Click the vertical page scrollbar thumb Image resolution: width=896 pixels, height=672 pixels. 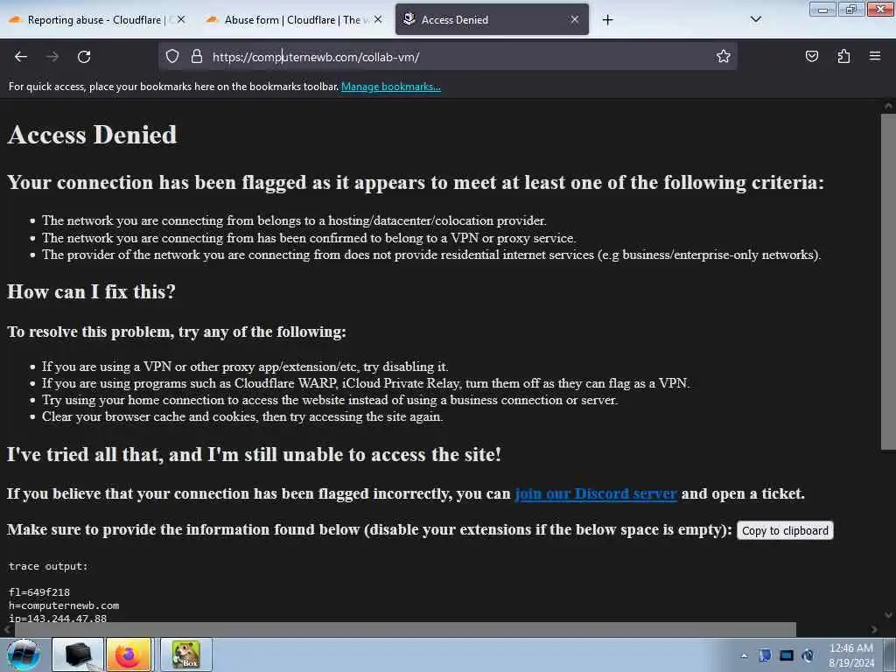(x=888, y=281)
